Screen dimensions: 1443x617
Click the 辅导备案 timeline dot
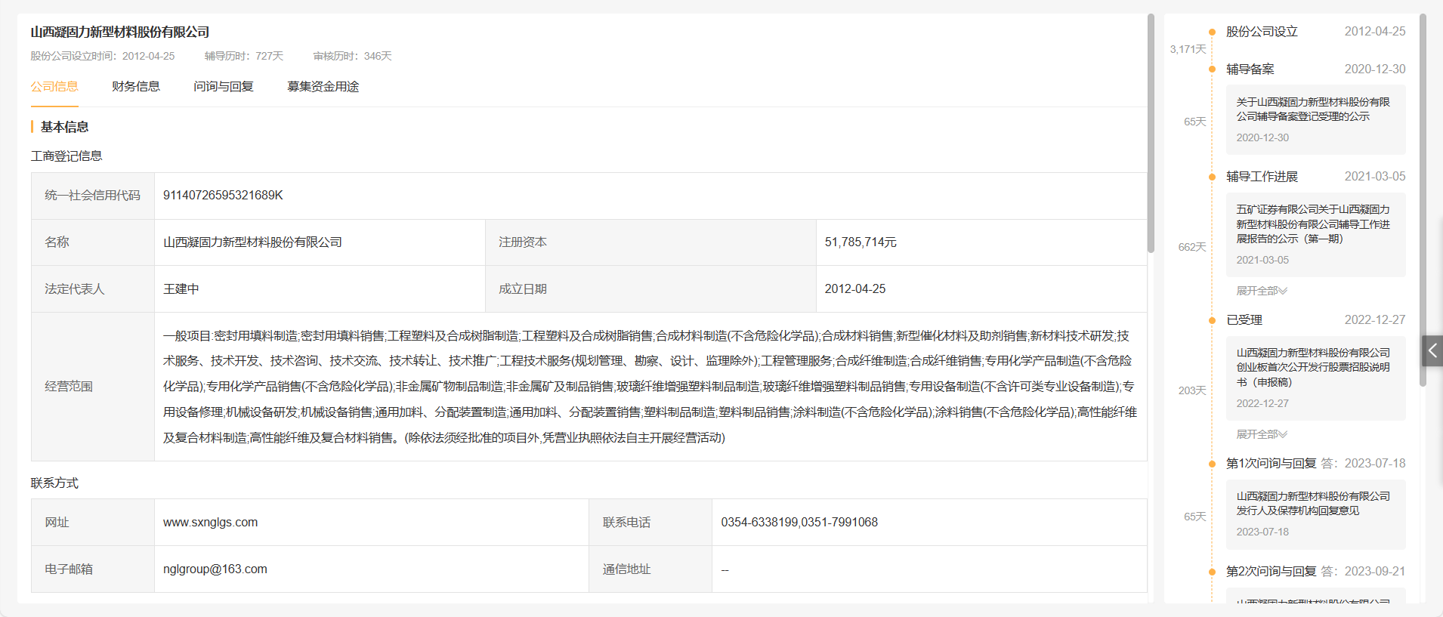click(x=1212, y=69)
